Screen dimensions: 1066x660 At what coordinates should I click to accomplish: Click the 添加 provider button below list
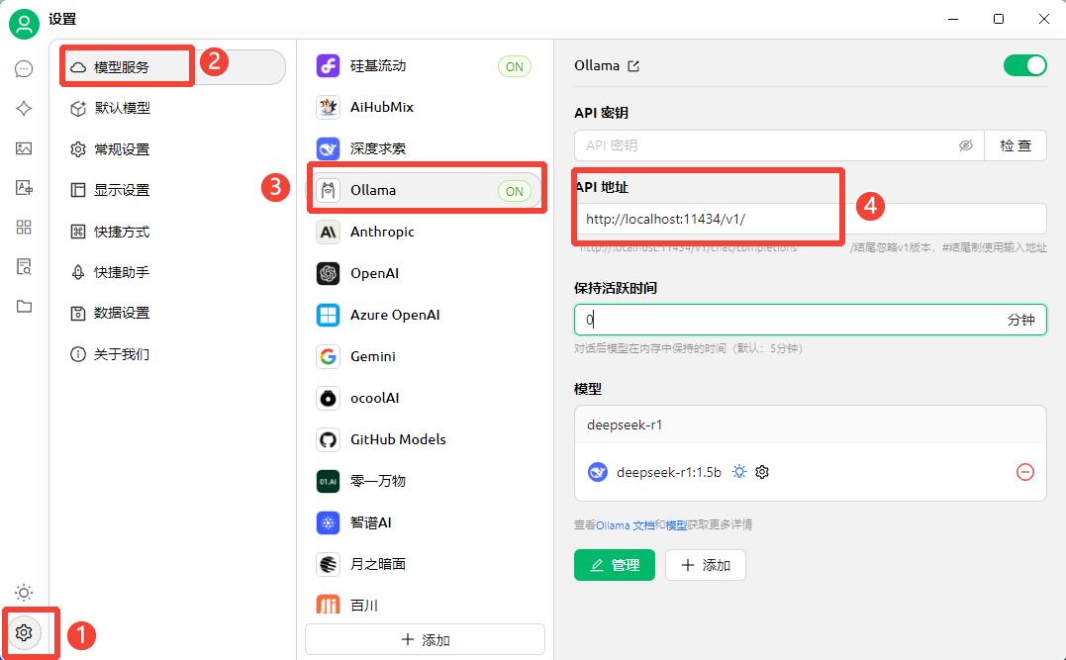point(425,639)
